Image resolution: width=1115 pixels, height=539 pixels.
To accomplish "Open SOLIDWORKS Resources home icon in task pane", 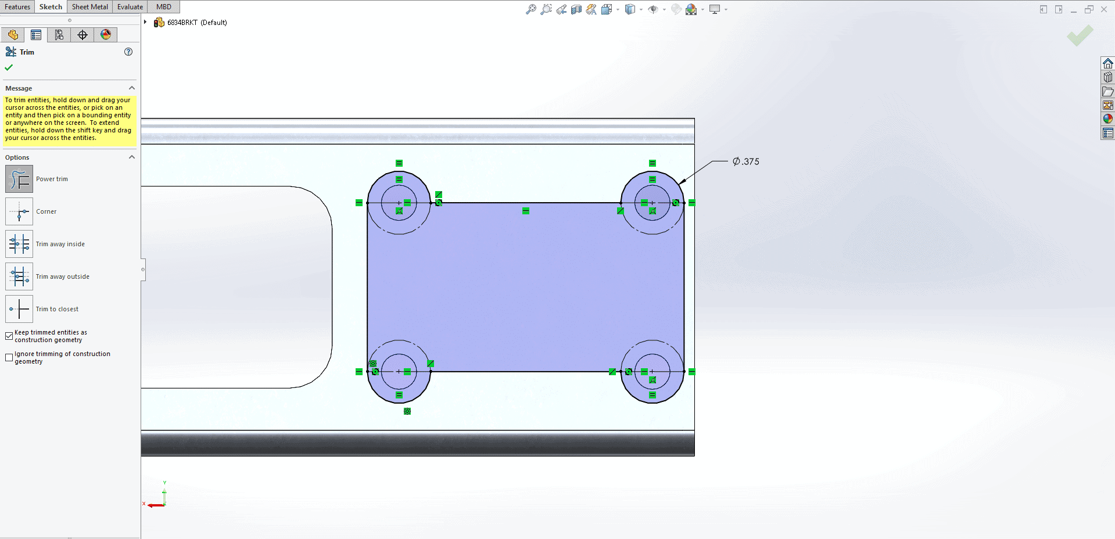I will (x=1108, y=63).
